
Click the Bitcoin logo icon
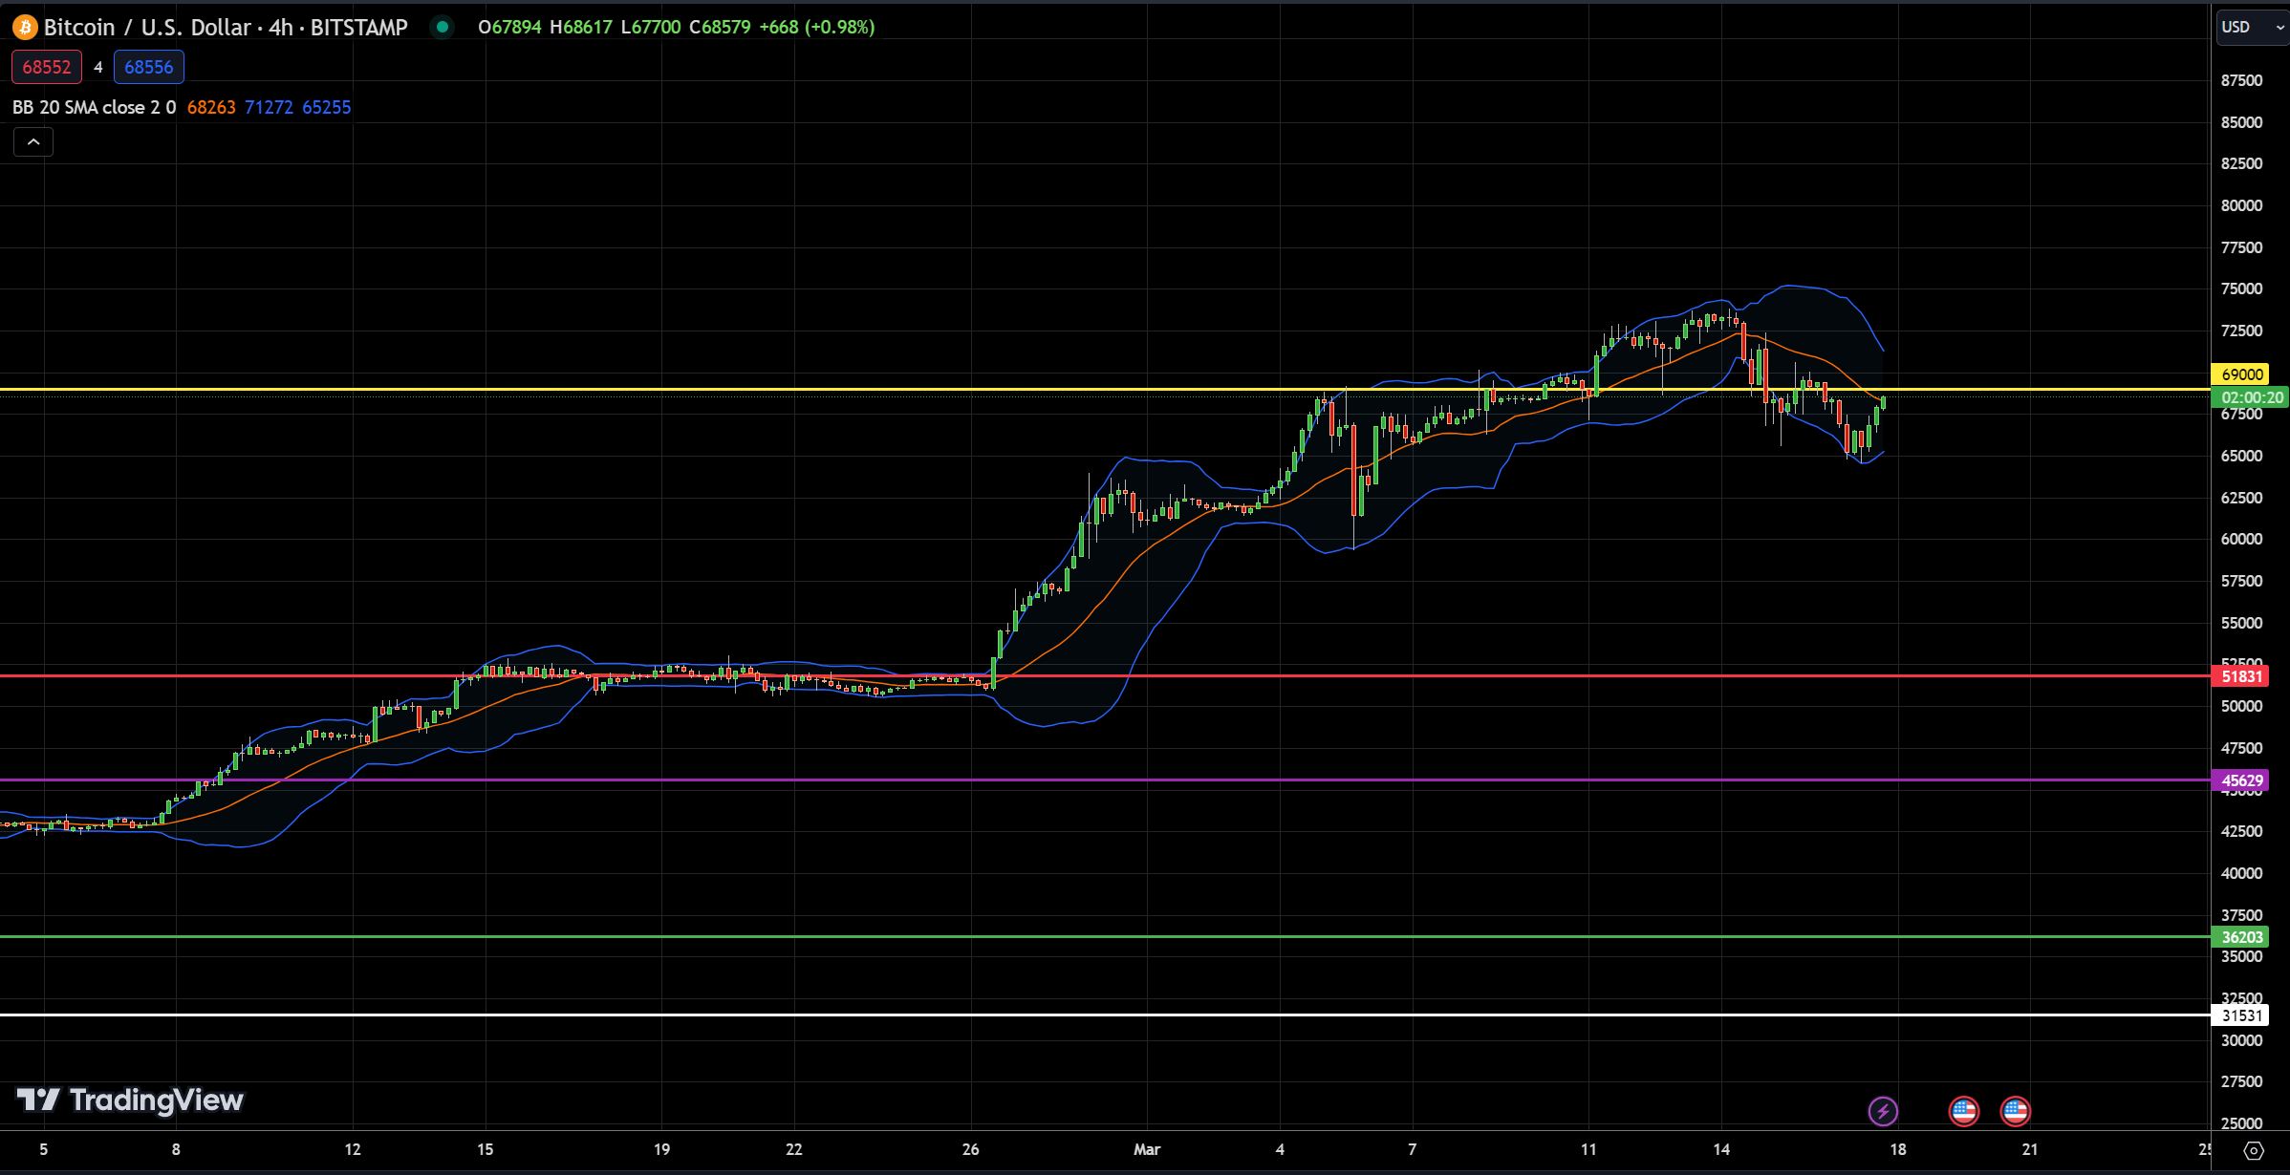click(x=25, y=27)
